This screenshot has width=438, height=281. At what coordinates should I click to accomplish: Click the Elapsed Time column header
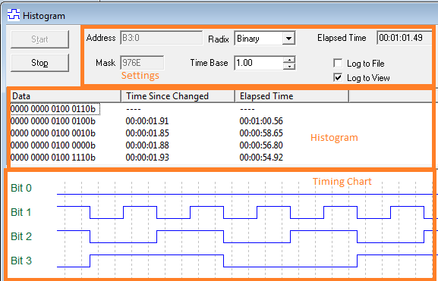pos(292,96)
